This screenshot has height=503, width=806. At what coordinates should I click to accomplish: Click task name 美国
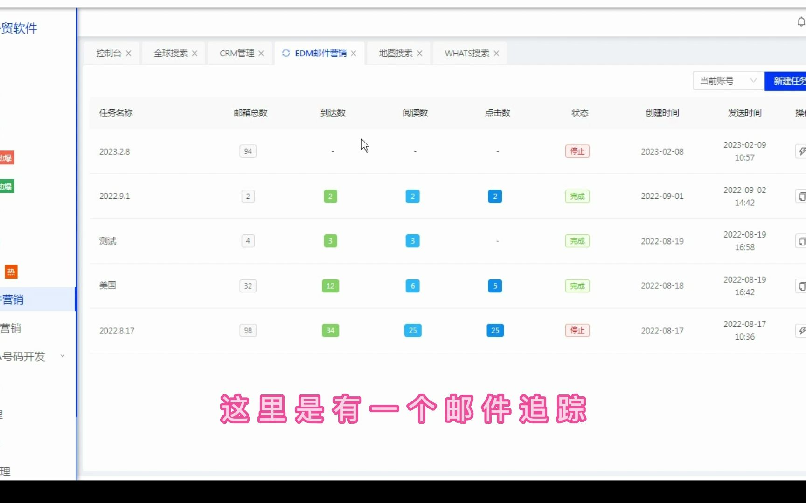(108, 285)
